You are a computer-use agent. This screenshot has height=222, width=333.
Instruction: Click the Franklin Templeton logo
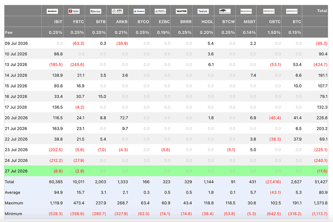pos(161,11)
